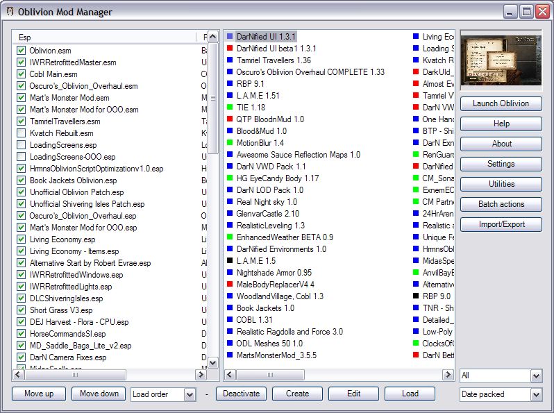This screenshot has height=413, width=554.
Task: Click the green icon beside EnhancedWeather BETA 0.9
Action: pos(230,237)
